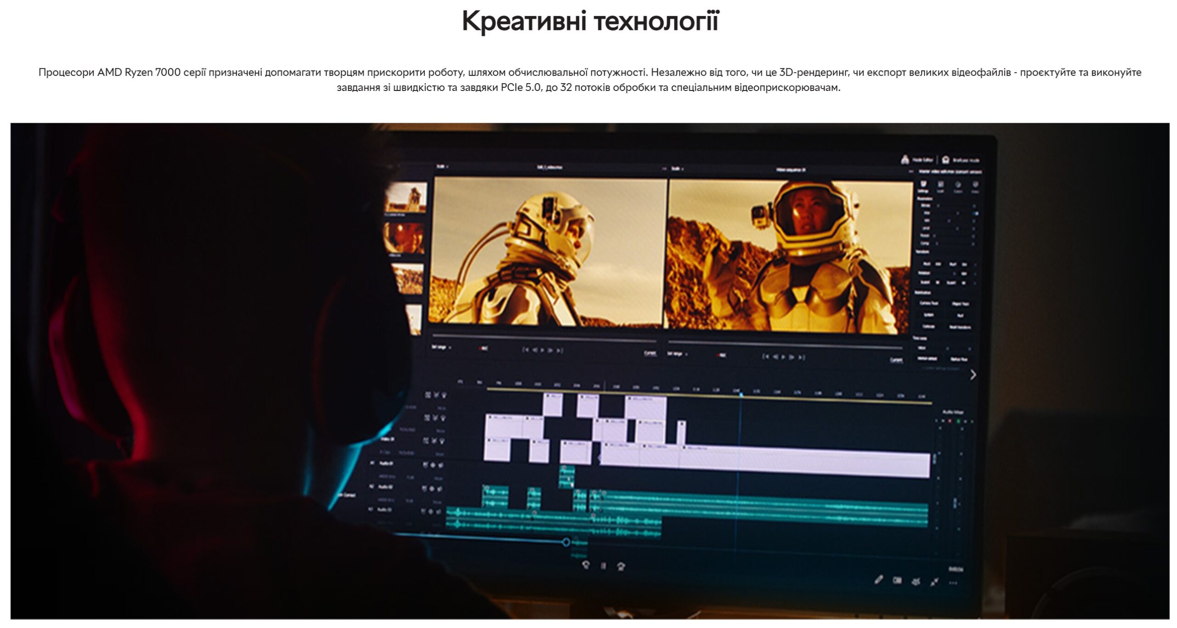Toggle the lightbulb on top video track
The image size is (1177, 628).
tap(444, 395)
